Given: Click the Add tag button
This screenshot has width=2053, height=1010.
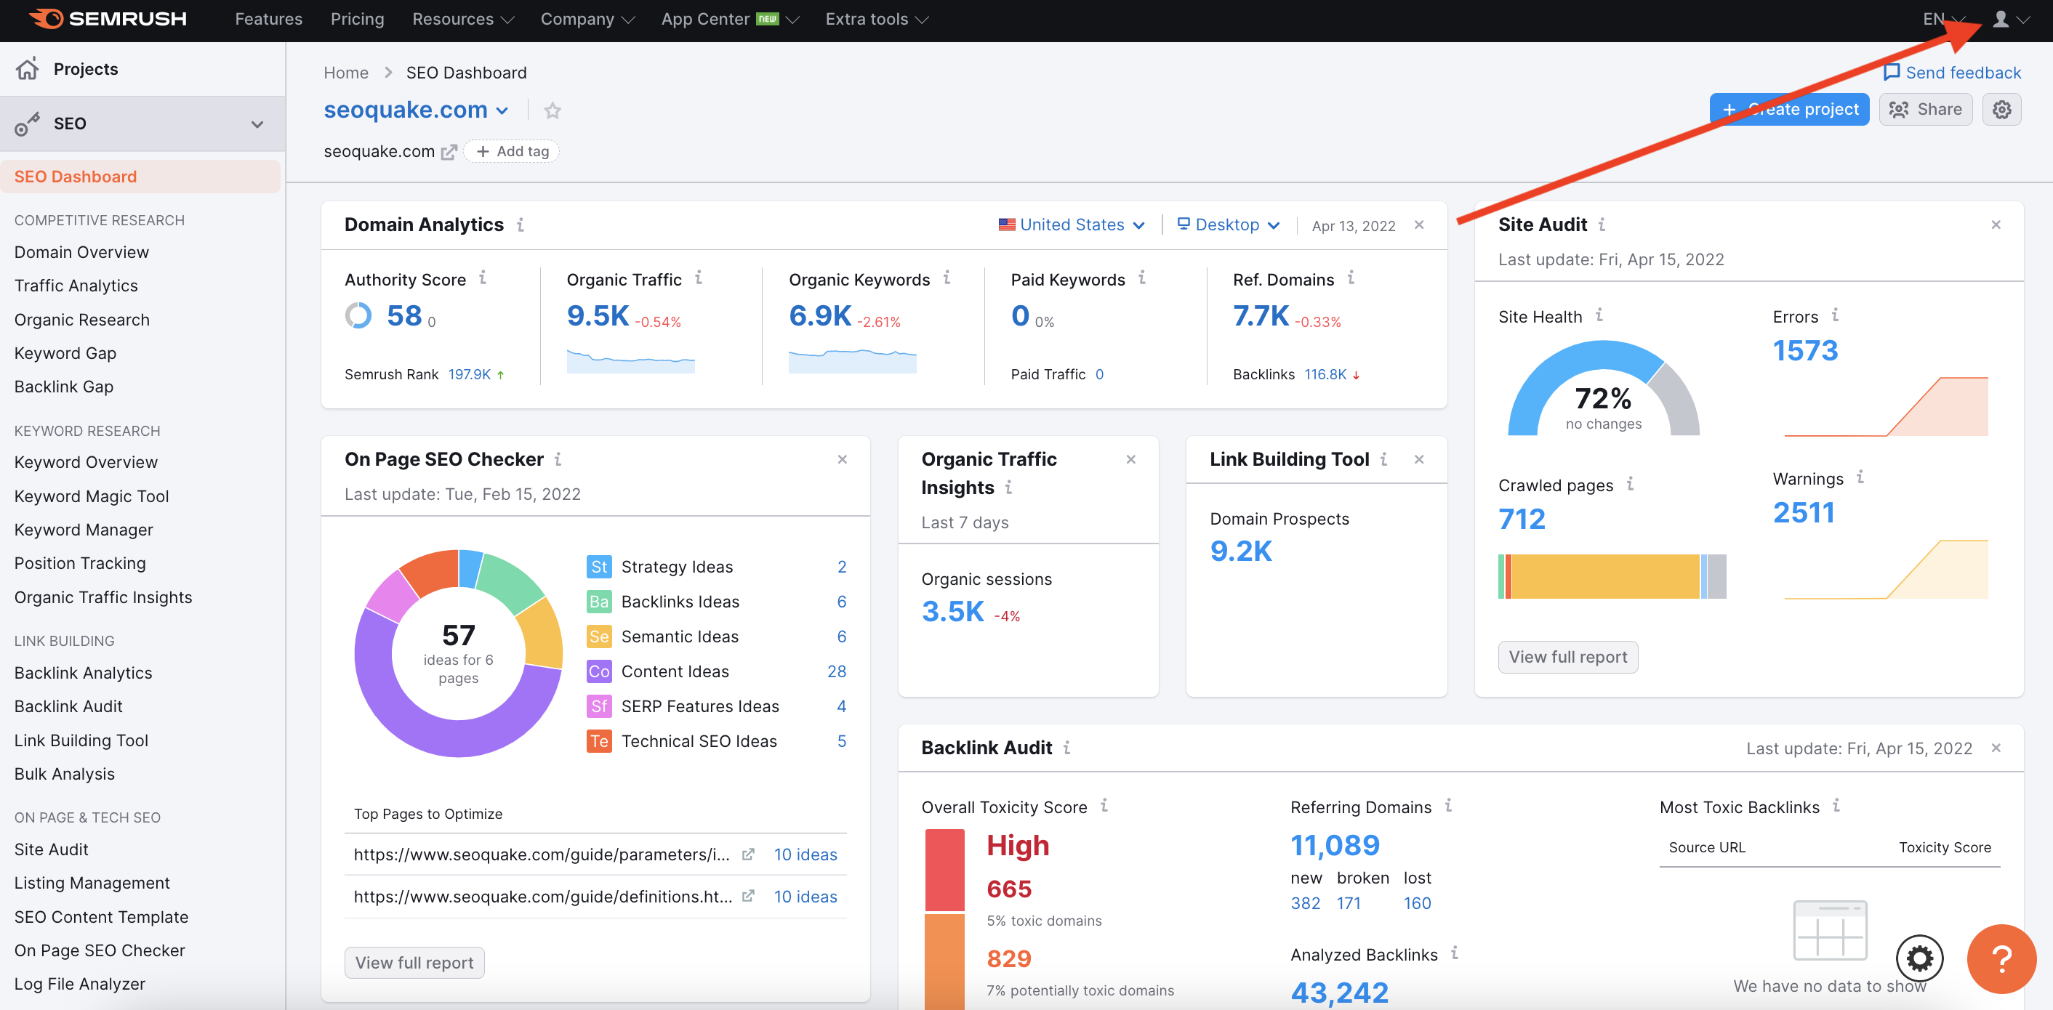Looking at the screenshot, I should (x=512, y=151).
